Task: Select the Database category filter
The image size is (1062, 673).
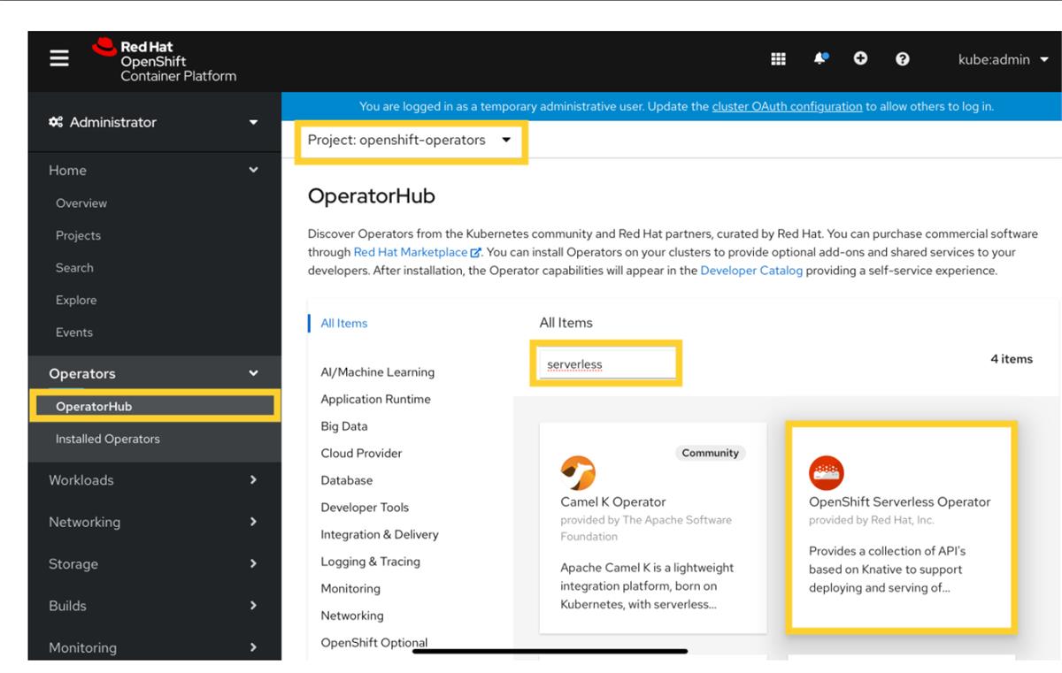Action: [x=346, y=480]
